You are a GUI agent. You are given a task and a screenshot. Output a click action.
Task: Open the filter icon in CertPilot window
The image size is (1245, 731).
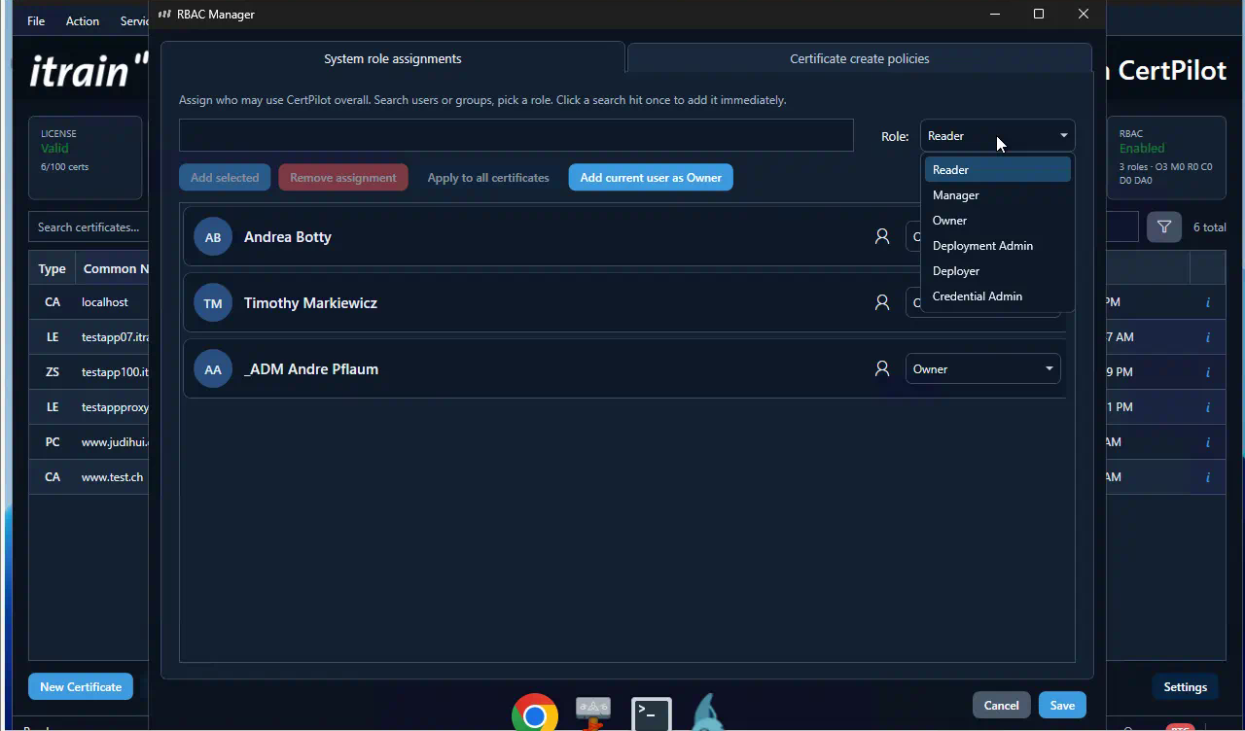tap(1164, 226)
